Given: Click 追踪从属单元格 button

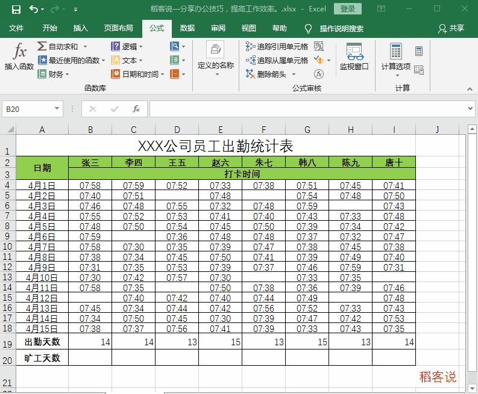Looking at the screenshot, I should 277,60.
